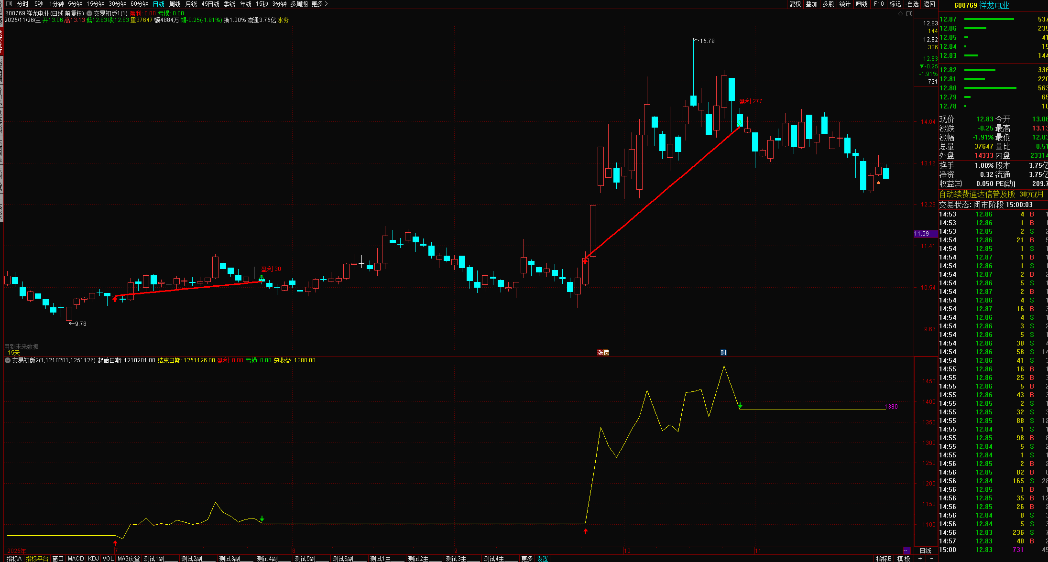
Task: Click the F10 company info button
Action: tap(879, 4)
